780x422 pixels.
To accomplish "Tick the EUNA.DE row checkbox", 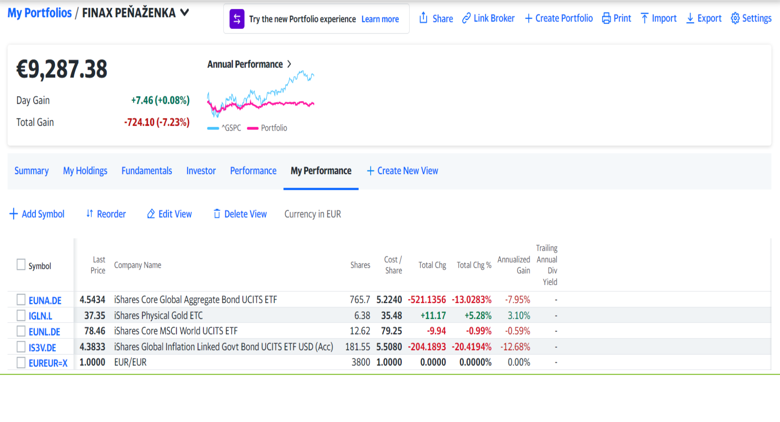I will click(21, 300).
